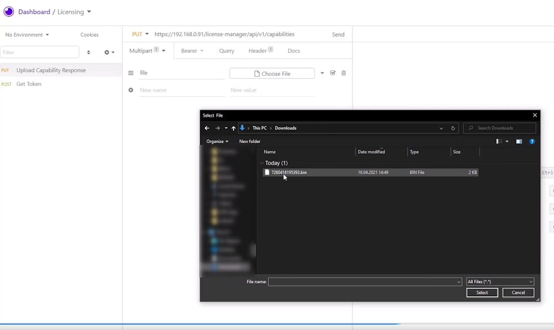Click the Search Downloads box
Screen dimensions: 554x330
click(500, 128)
